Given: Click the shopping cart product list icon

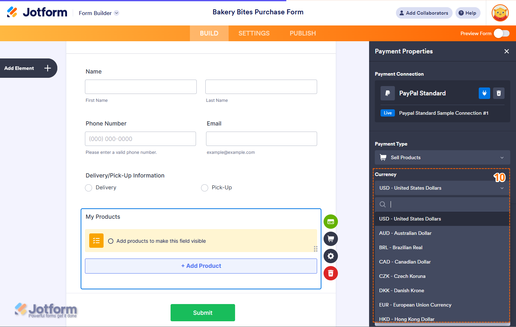Looking at the screenshot, I should pyautogui.click(x=331, y=239).
